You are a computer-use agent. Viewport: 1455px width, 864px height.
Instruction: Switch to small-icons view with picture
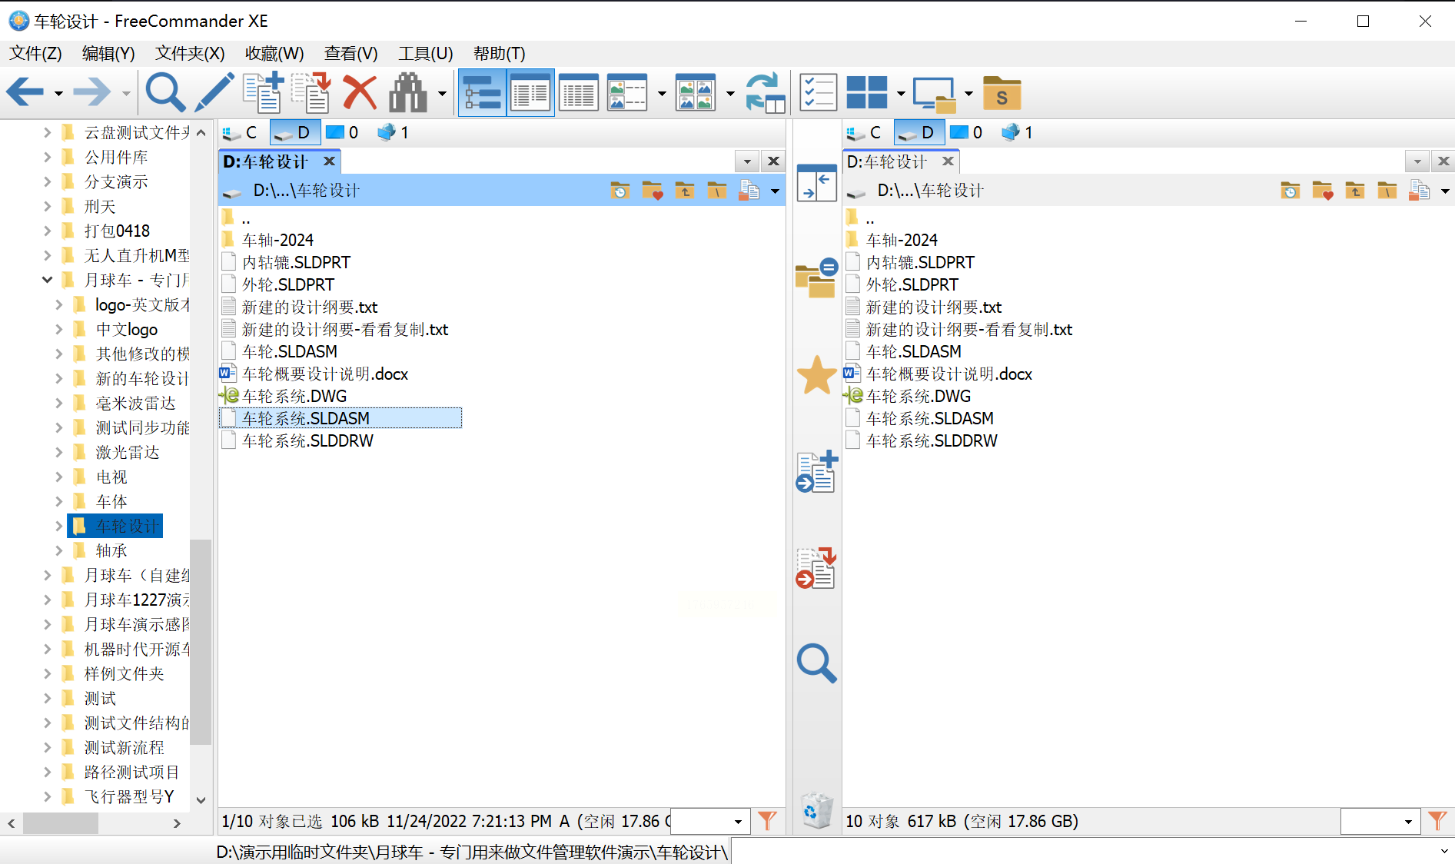(627, 93)
